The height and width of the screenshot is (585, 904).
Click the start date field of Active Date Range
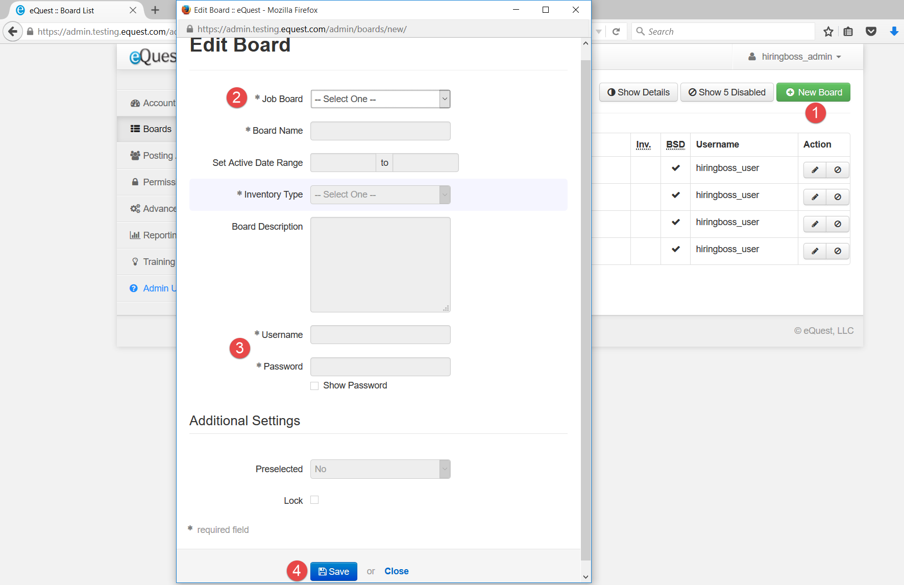343,163
